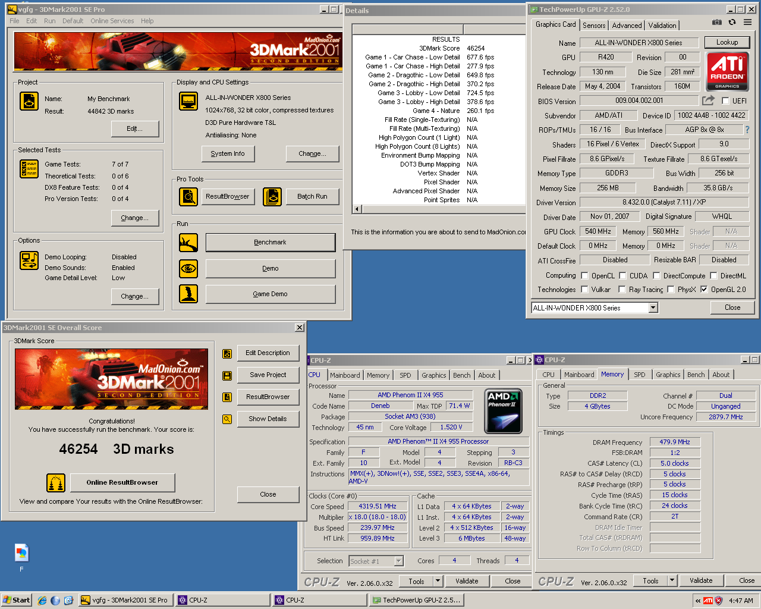Viewport: 761px width, 609px height.
Task: Click the magnifier icon next to Show Details
Action: pos(227,419)
